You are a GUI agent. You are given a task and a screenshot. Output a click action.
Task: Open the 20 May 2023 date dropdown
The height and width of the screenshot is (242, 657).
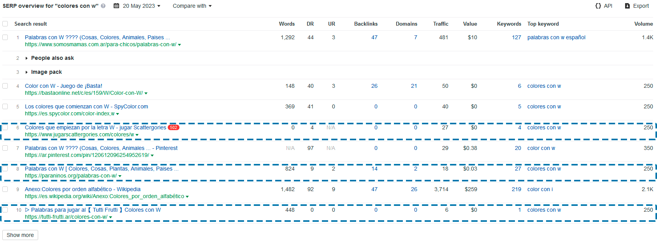141,6
